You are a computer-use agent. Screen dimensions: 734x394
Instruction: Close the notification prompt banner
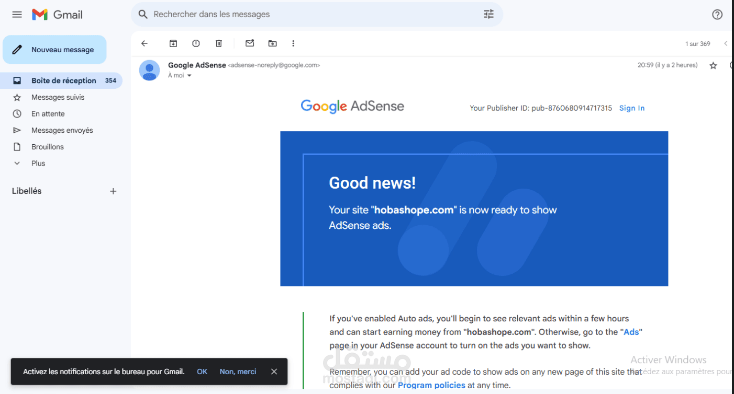(x=274, y=372)
